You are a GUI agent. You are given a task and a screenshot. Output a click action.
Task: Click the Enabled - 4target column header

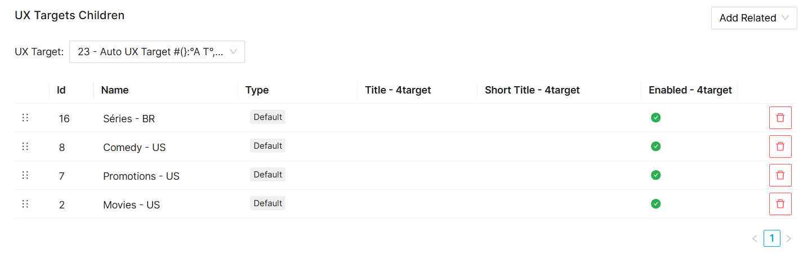[690, 90]
